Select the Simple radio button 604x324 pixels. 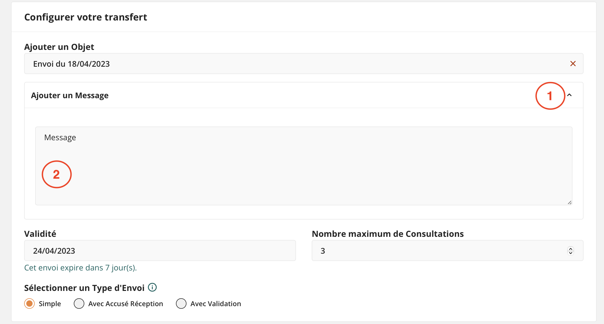coord(29,304)
